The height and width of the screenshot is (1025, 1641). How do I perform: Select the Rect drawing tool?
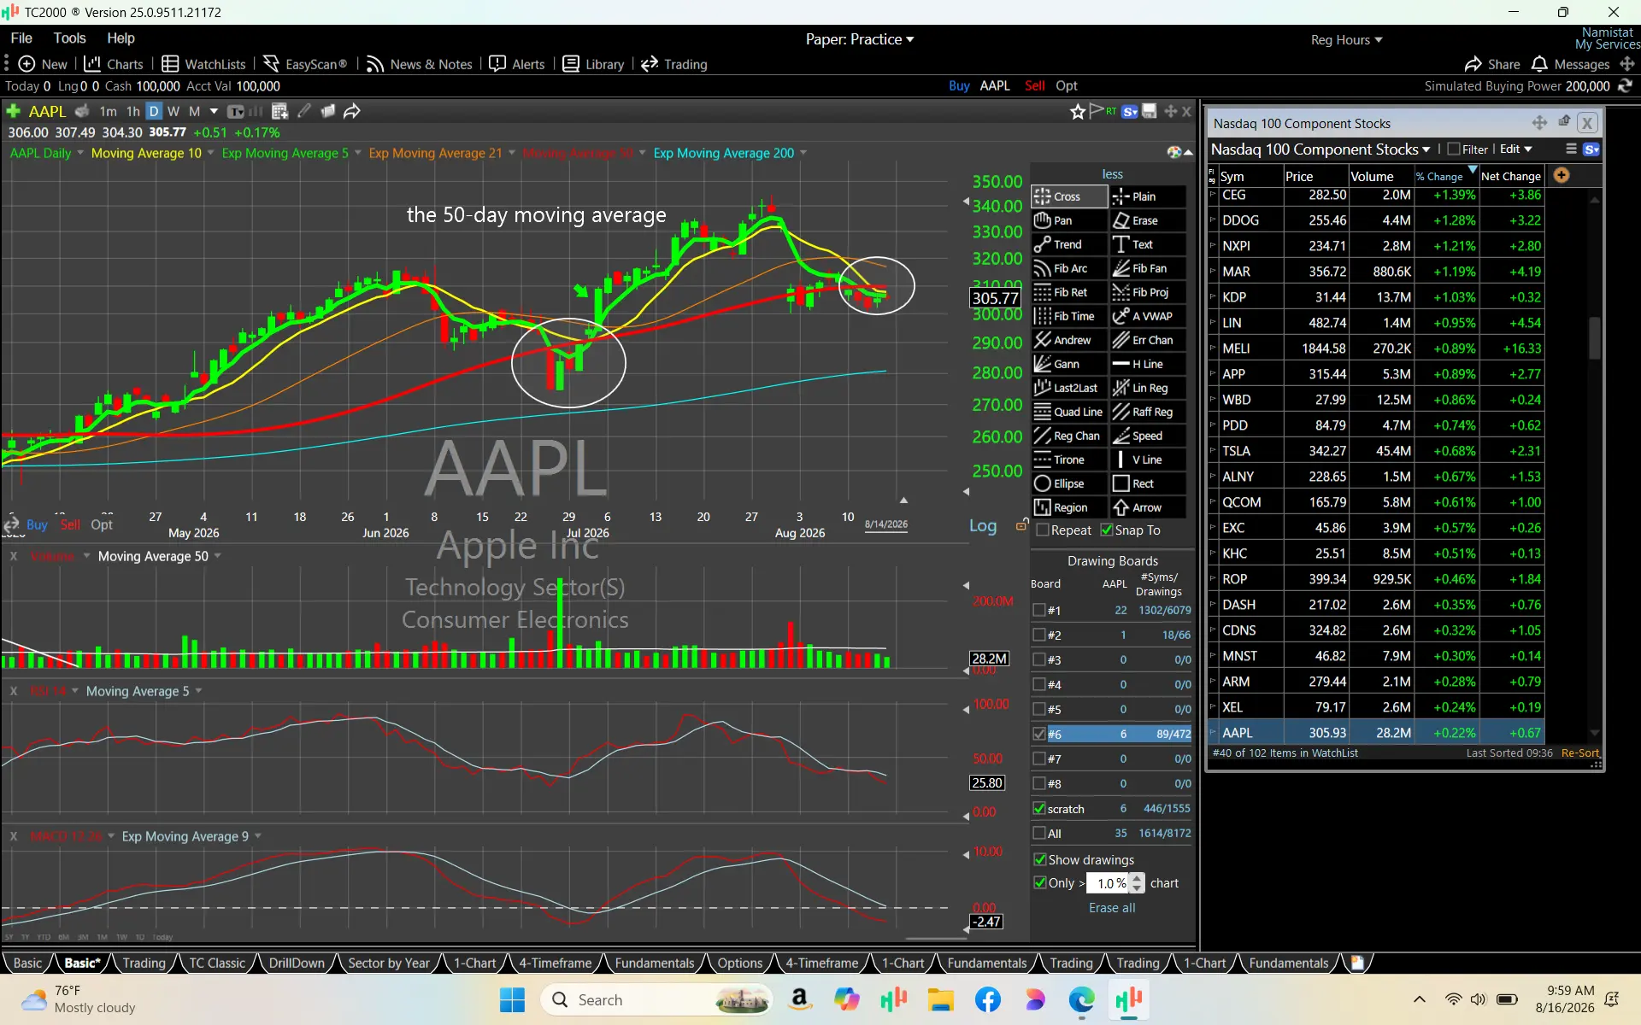pyautogui.click(x=1148, y=483)
